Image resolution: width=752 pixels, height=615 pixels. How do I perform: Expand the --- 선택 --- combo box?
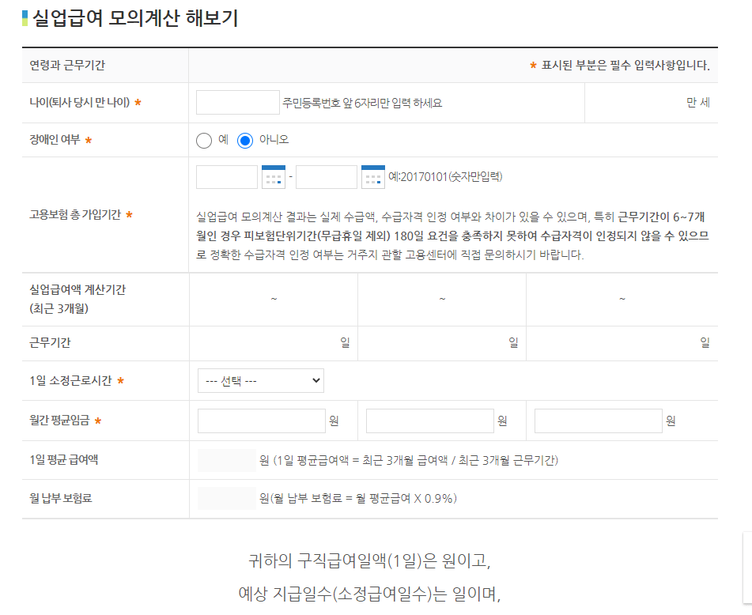[260, 380]
